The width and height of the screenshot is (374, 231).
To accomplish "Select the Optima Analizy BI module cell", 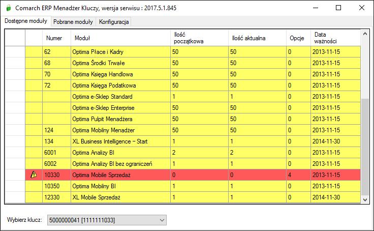I will [x=120, y=153].
